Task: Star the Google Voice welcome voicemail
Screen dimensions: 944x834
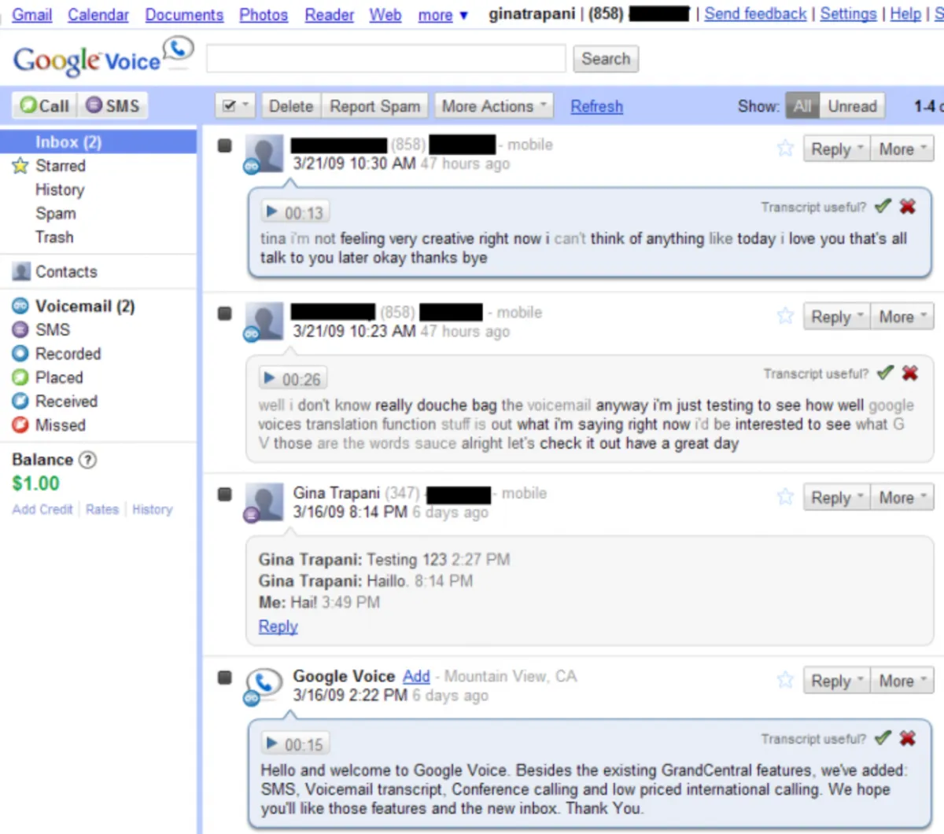Action: (785, 679)
